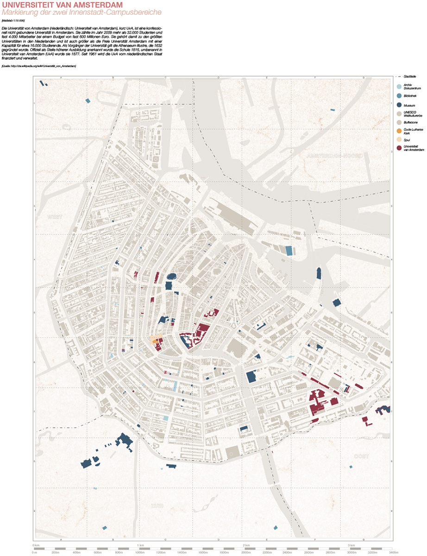
Task: Click the '1400m' scale tick label
Action: pos(182,553)
